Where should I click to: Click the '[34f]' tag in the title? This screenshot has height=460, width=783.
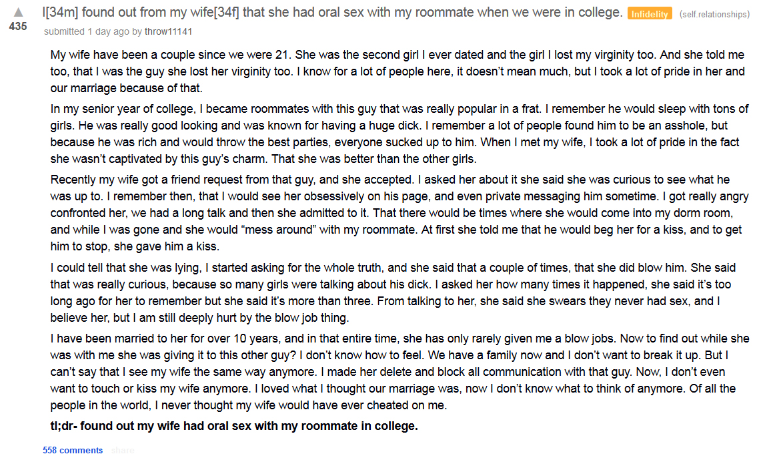point(226,12)
